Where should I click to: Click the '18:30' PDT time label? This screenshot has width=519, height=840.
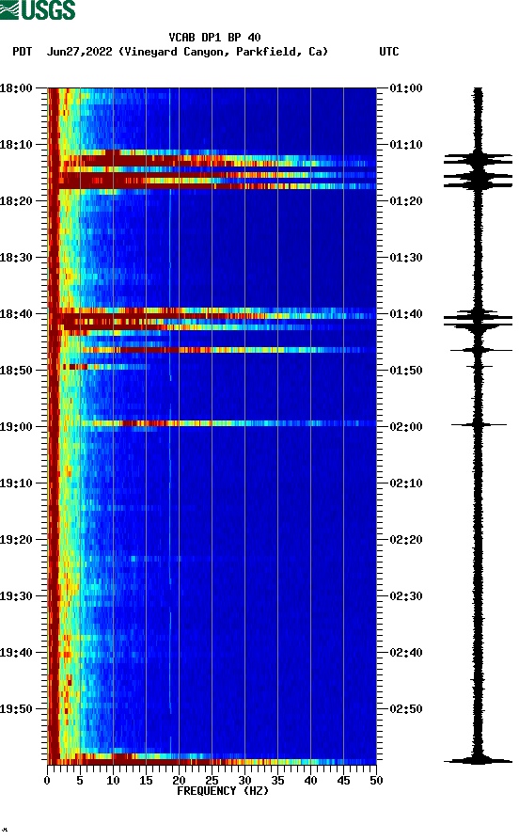coord(16,258)
